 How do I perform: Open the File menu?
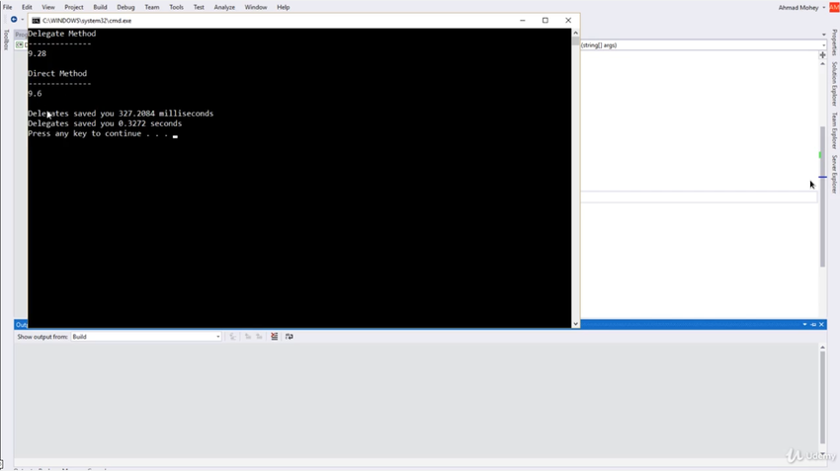tap(8, 7)
